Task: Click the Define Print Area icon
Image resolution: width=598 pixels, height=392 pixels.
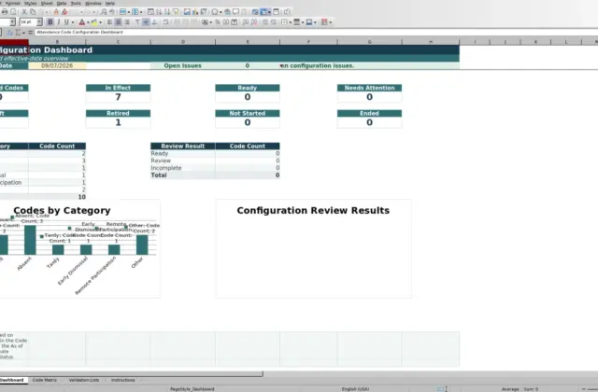Action: 255,12
